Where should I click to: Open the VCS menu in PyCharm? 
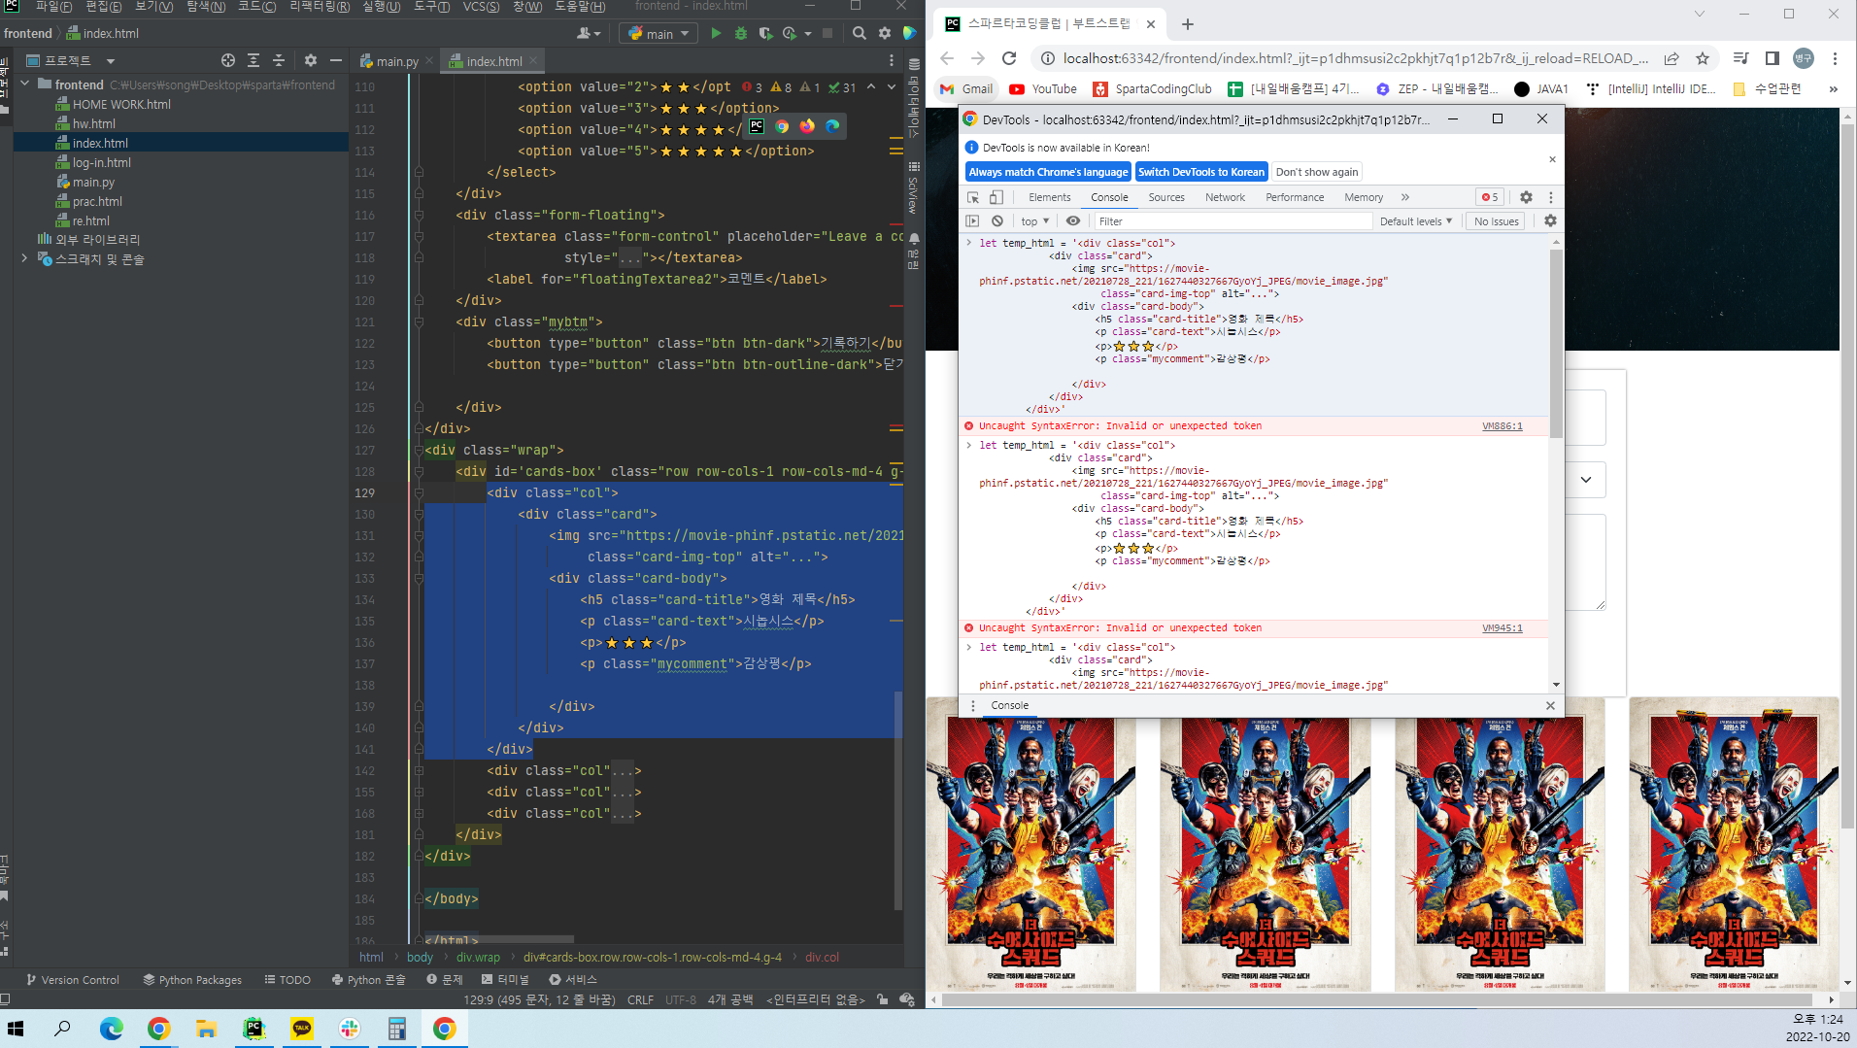pyautogui.click(x=481, y=7)
